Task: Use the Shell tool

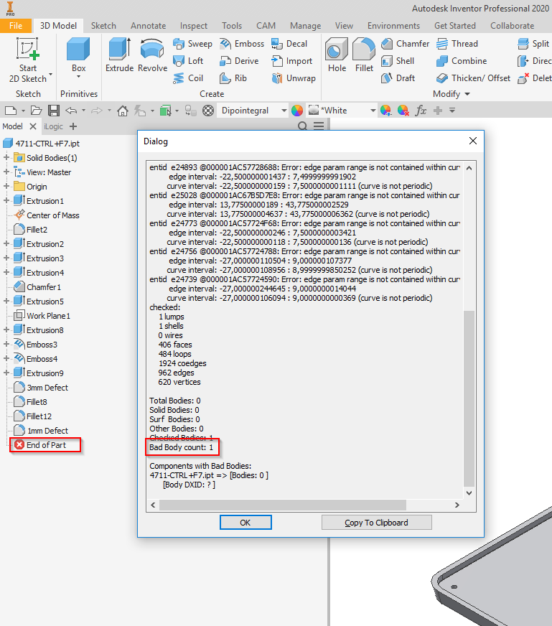Action: coord(398,61)
